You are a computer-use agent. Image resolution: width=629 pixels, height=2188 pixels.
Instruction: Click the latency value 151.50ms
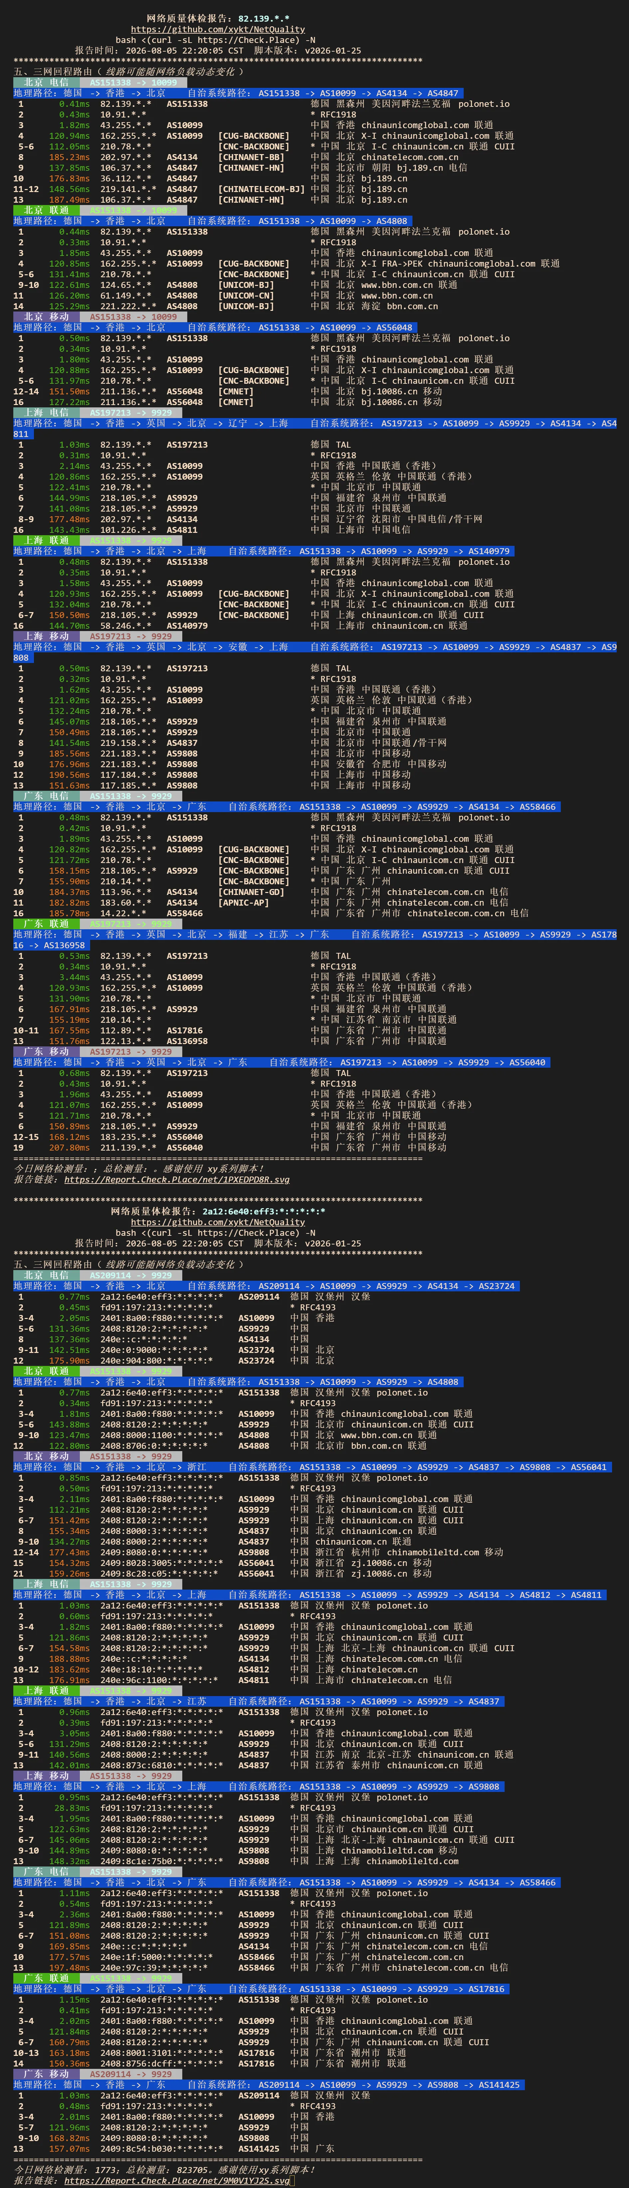[69, 391]
